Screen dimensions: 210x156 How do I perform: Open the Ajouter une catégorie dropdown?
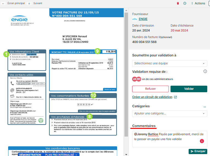[169, 113]
